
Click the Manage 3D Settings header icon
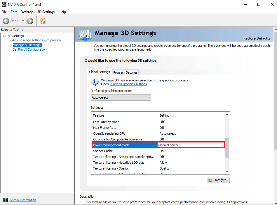point(85,35)
